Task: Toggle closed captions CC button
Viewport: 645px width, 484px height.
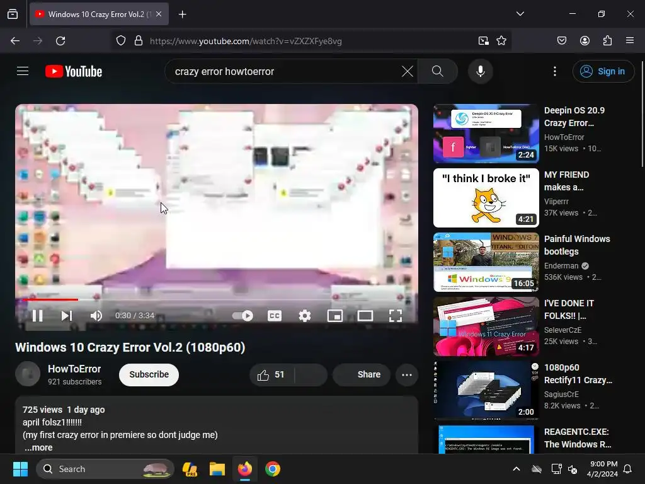Action: 275,316
